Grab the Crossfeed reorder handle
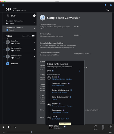This screenshot has width=114, height=134. [4, 42]
